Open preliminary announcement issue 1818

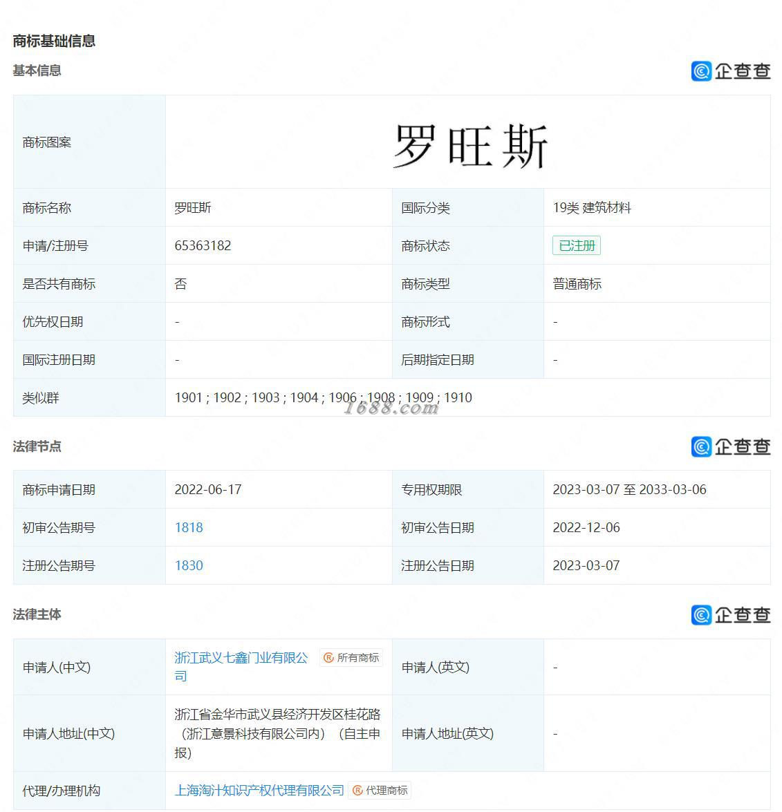coord(189,528)
